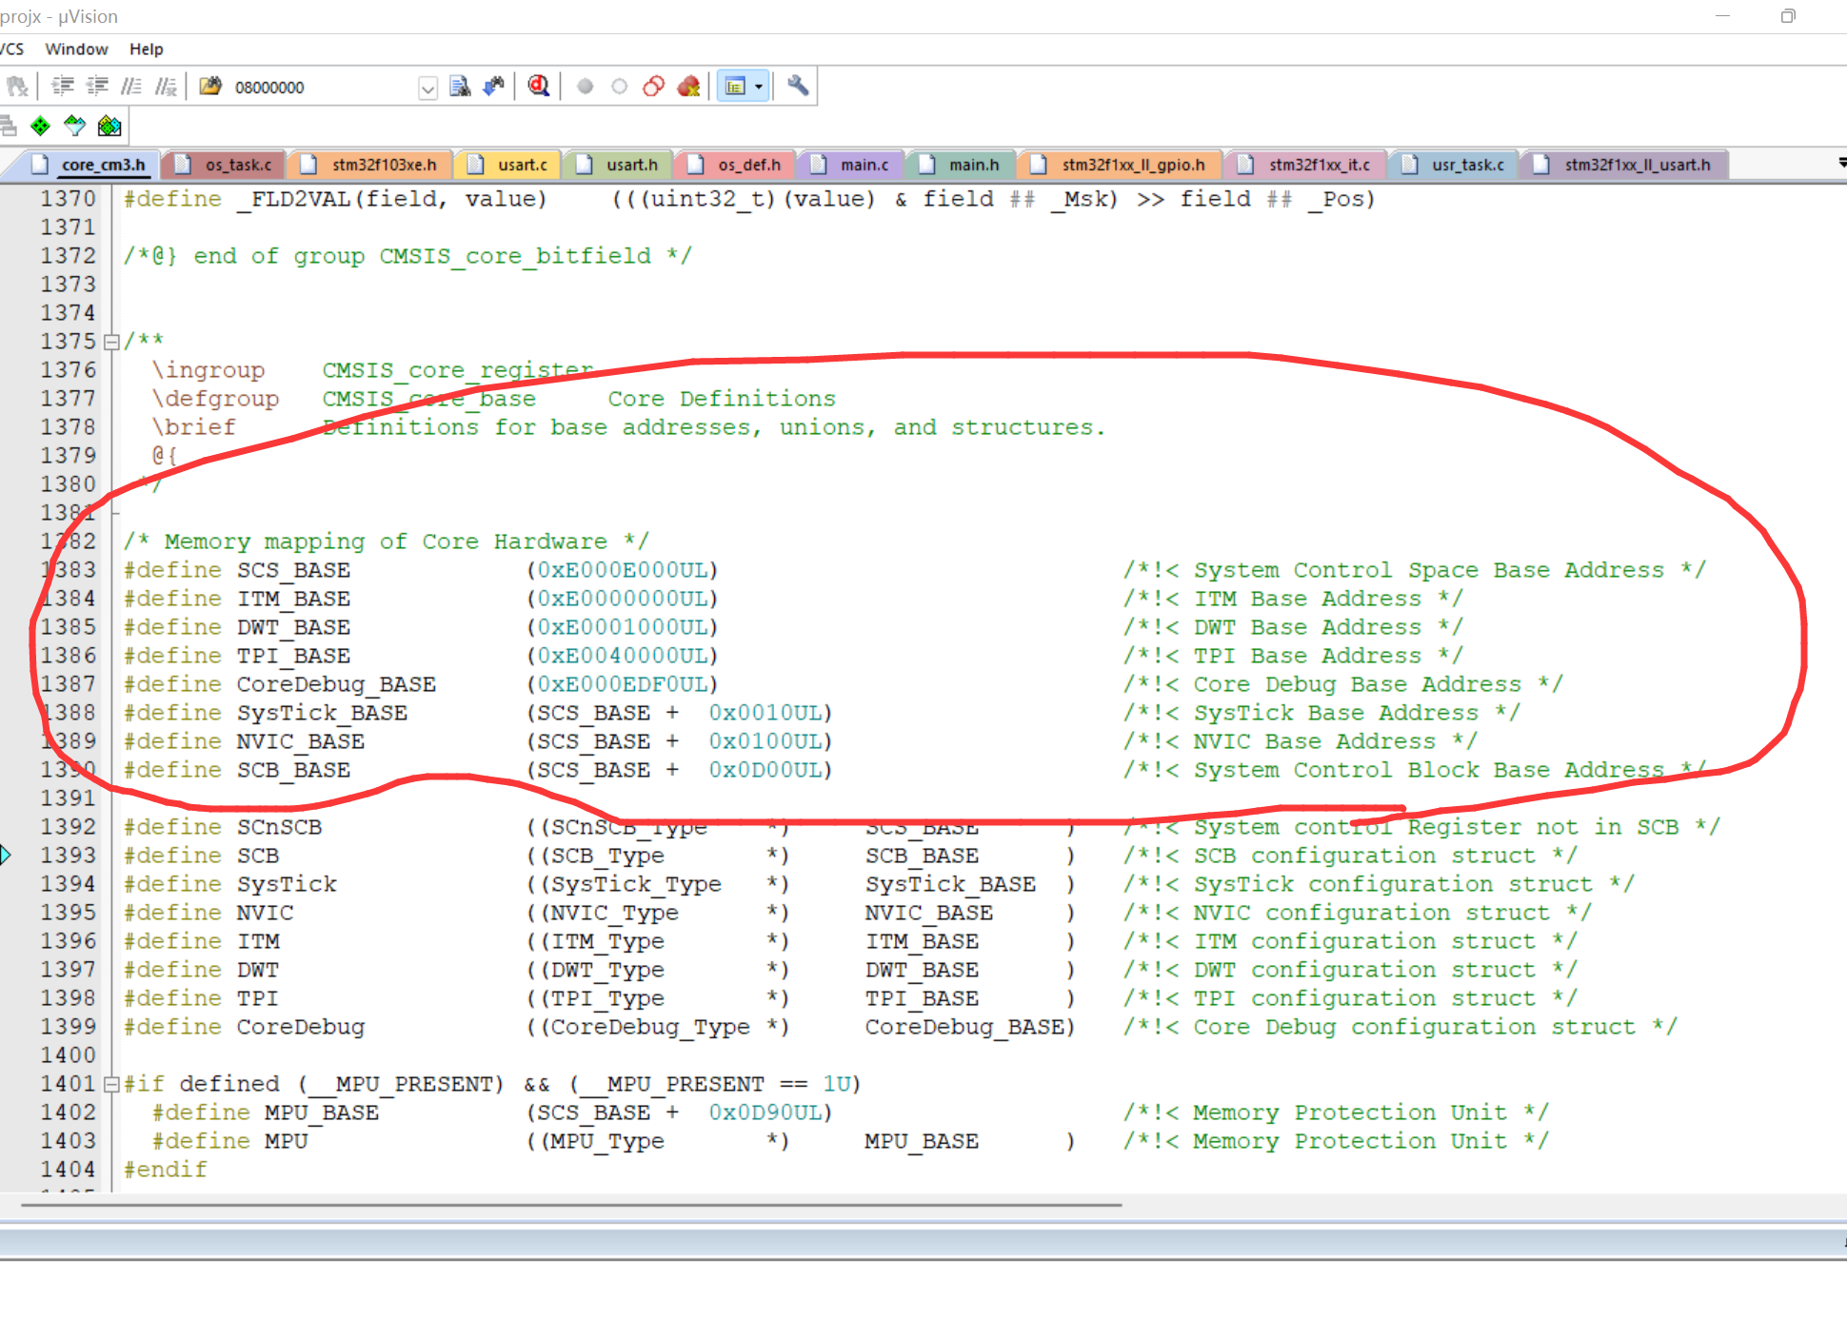The width and height of the screenshot is (1847, 1339).
Task: Switch to the main.h tab
Action: [962, 165]
